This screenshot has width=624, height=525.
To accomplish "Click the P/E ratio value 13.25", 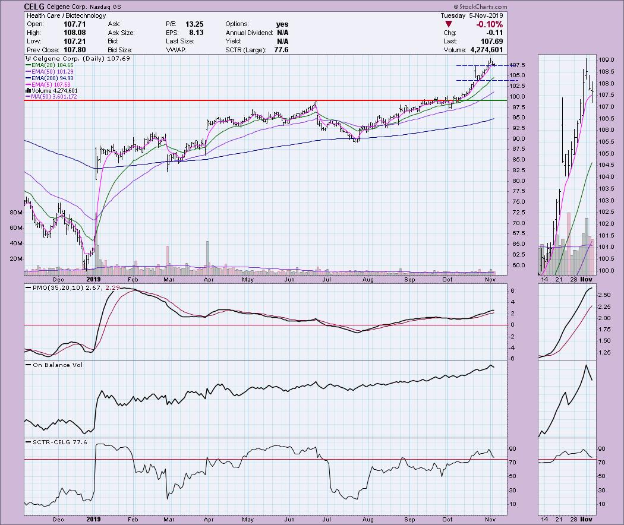I will pos(194,24).
